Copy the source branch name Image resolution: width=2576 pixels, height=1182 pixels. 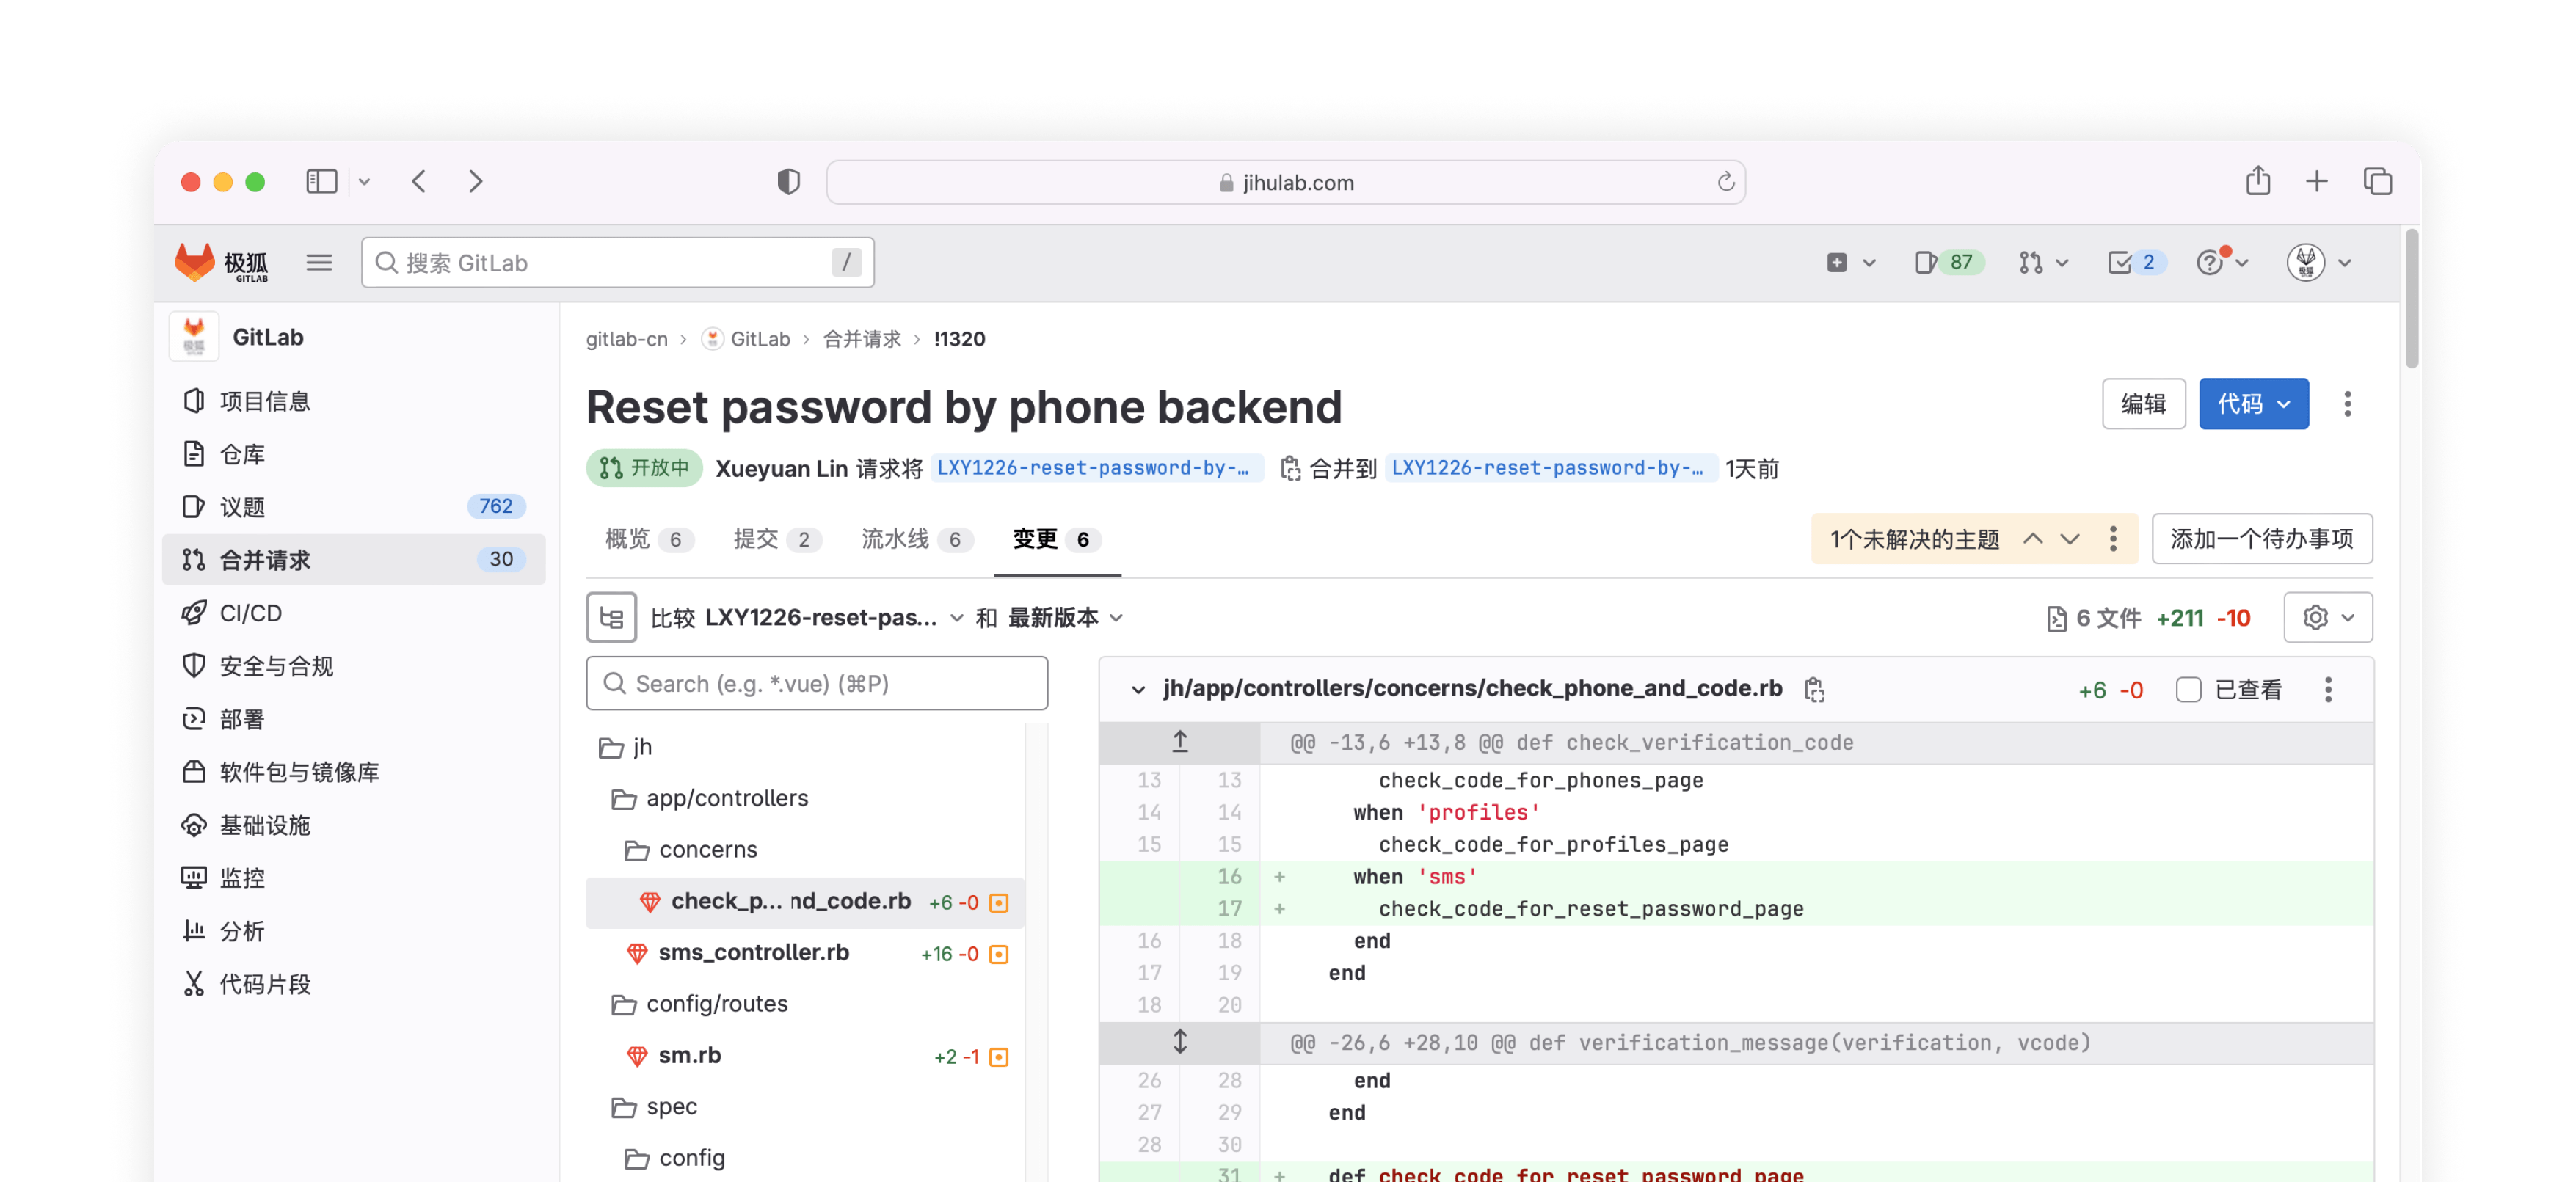point(1290,468)
